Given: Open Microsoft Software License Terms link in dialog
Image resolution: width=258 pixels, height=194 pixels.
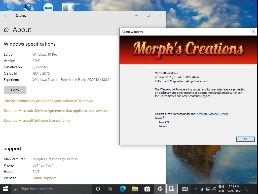Looking at the screenshot, I should tap(212, 114).
